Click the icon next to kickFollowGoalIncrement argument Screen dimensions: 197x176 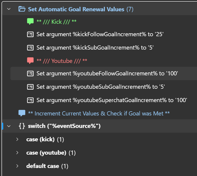30,34
